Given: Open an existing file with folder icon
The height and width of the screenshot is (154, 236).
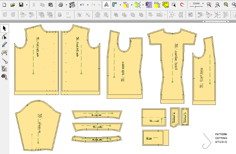Looking at the screenshot, I should pyautogui.click(x=13, y=5).
